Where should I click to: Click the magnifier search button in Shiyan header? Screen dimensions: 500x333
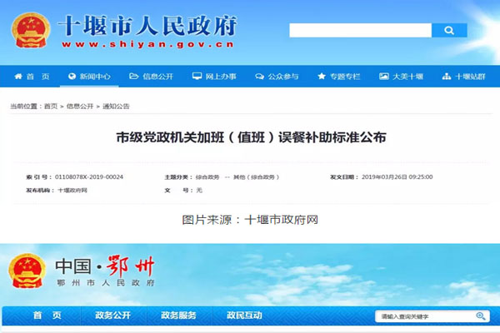tap(449, 30)
